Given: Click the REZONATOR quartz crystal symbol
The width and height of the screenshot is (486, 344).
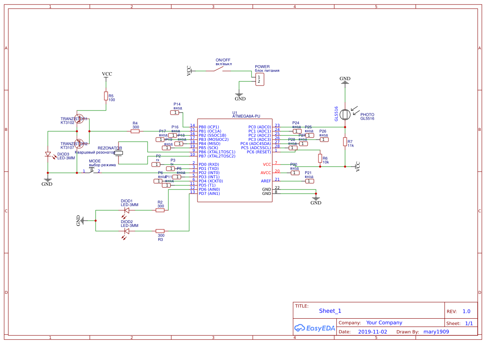Looking at the screenshot, I should click(x=118, y=154).
